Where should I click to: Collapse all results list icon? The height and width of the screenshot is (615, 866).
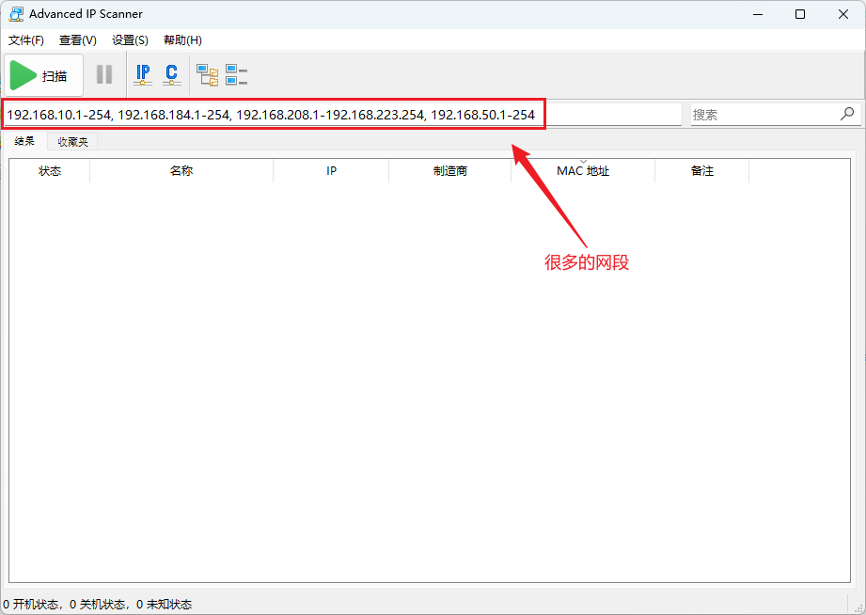click(x=236, y=74)
